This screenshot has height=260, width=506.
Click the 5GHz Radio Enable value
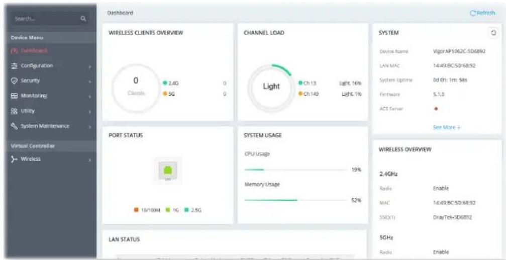tap(441, 252)
